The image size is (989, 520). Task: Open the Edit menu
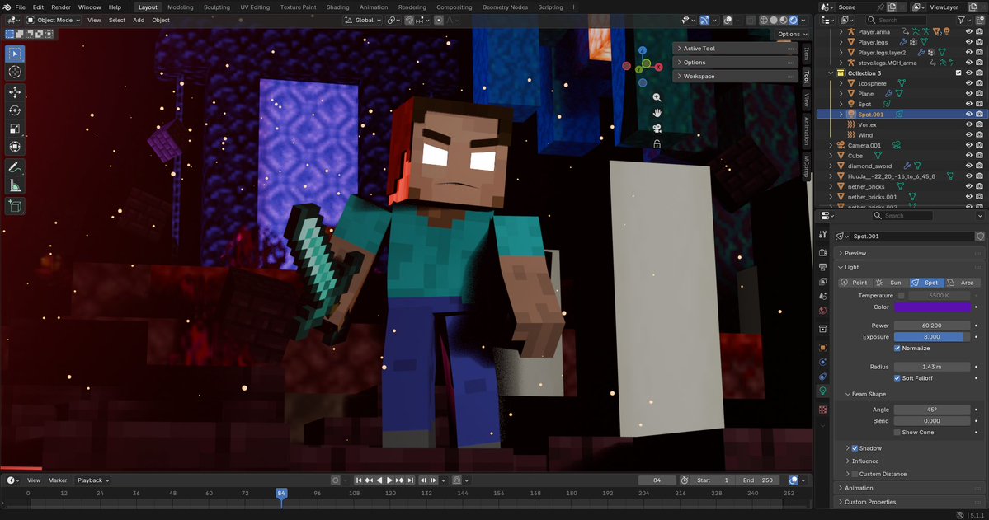tap(39, 7)
